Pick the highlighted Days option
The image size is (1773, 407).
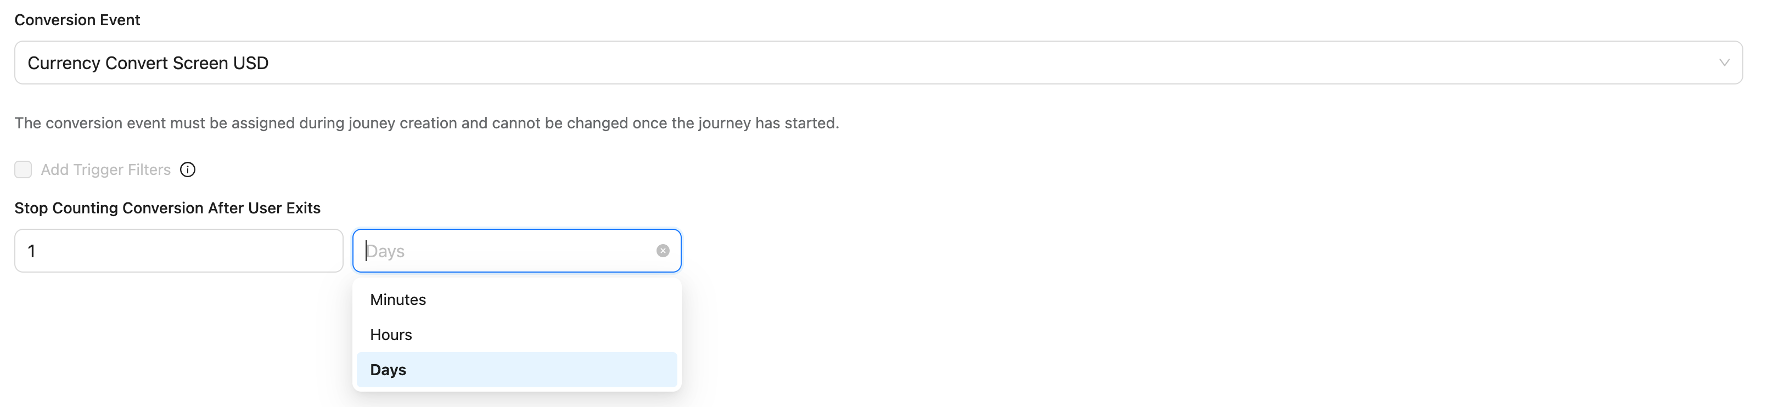(516, 370)
